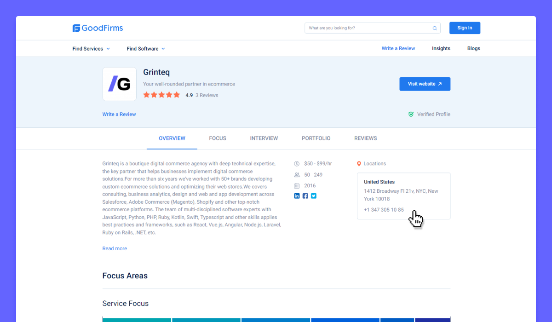552x322 pixels.
Task: Click the address 1412 Broadway NYC text
Action: [401, 195]
